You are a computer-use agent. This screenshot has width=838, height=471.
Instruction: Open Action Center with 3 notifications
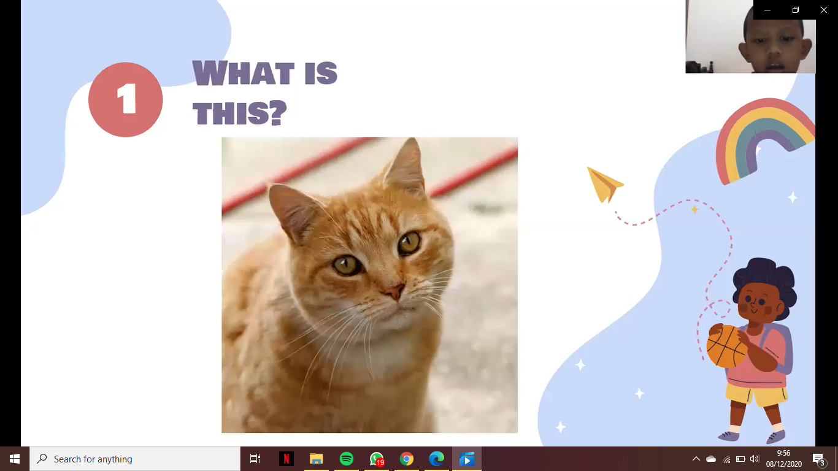coord(818,459)
